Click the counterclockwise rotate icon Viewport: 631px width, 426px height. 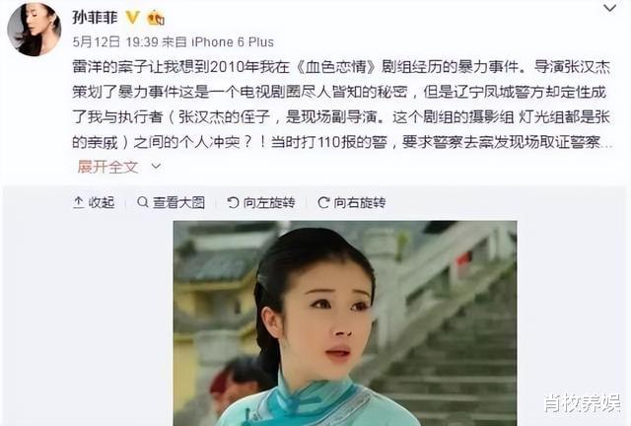tap(233, 202)
